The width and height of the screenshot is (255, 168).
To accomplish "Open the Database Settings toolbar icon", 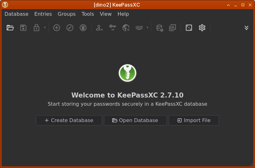I will pos(160,28).
